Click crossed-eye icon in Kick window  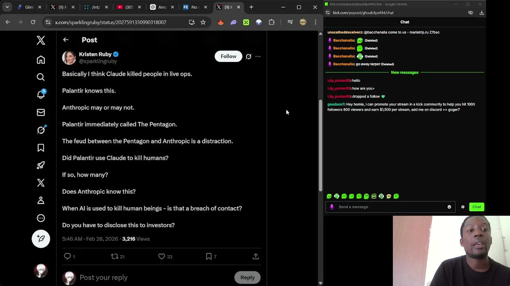click(x=471, y=13)
